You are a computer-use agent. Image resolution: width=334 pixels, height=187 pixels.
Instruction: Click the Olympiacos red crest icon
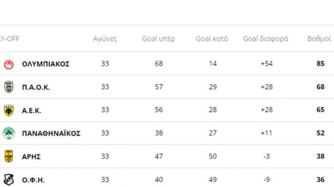click(9, 64)
